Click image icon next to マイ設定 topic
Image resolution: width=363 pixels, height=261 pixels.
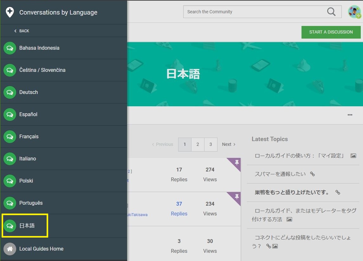click(353, 156)
